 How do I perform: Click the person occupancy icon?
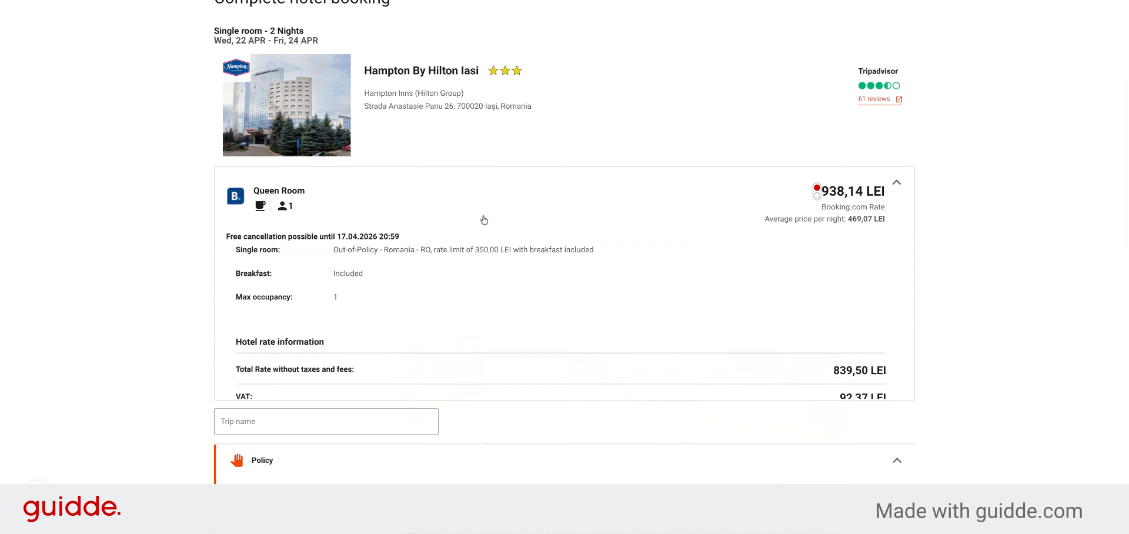(282, 206)
